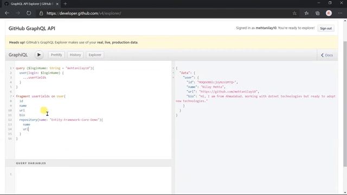Open the collections icon in toolbar
Image resolution: width=347 pixels, height=195 pixels.
coord(318,13)
